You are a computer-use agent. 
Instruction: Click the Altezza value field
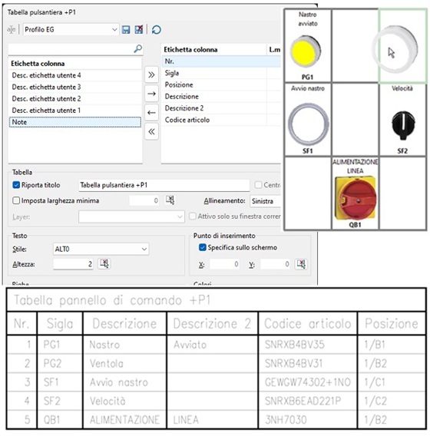point(74,264)
